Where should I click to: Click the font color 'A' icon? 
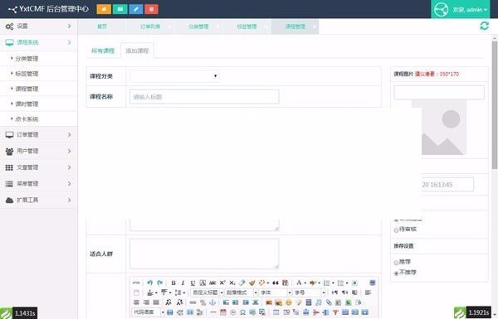[x=299, y=283]
